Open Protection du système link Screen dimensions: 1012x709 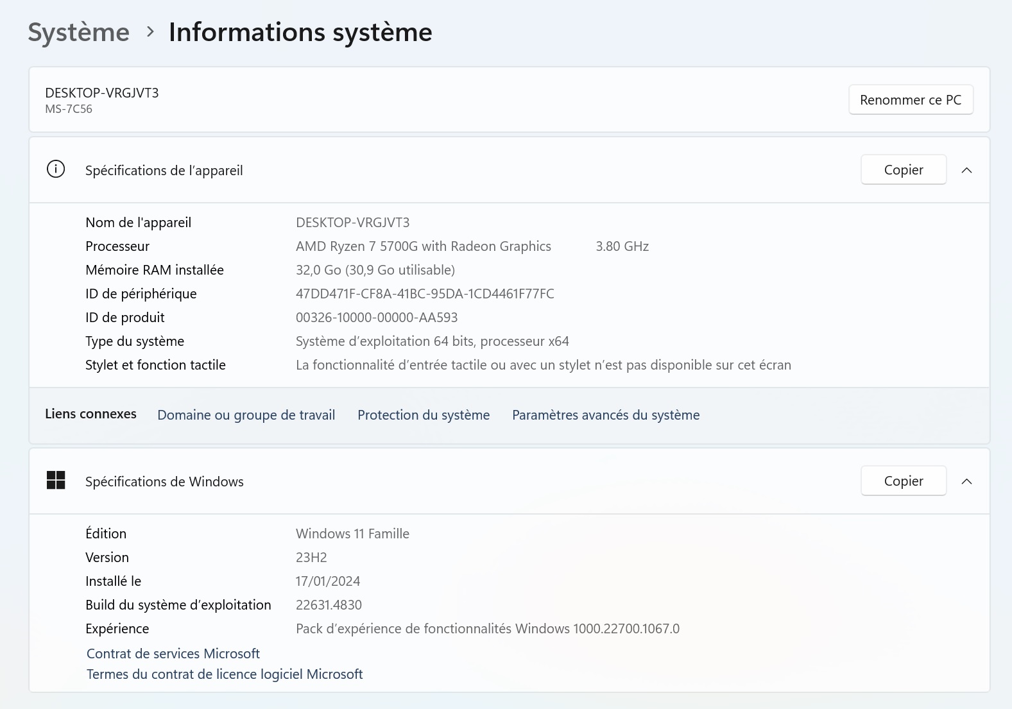pyautogui.click(x=424, y=415)
